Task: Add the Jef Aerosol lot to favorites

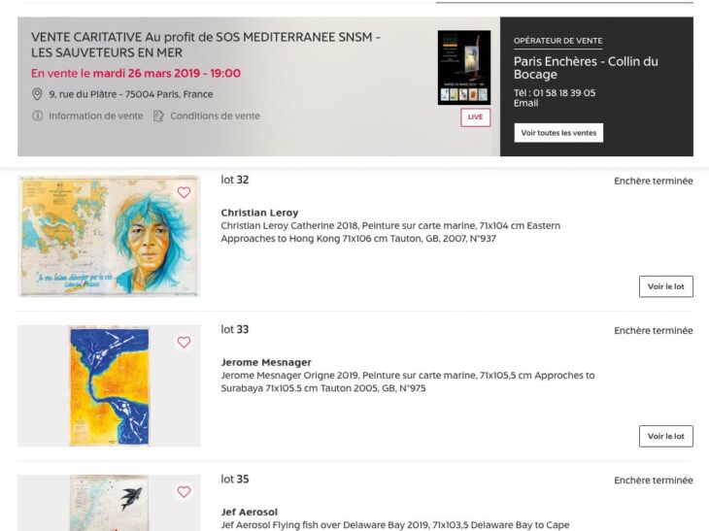Action: click(x=184, y=491)
